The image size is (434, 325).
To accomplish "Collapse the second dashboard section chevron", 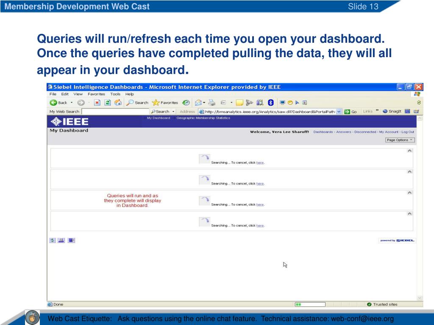I will coord(410,172).
